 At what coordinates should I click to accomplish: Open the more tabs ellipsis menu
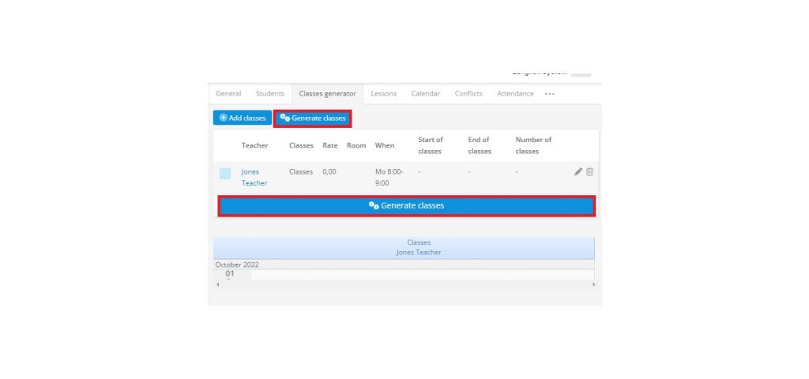pos(549,94)
